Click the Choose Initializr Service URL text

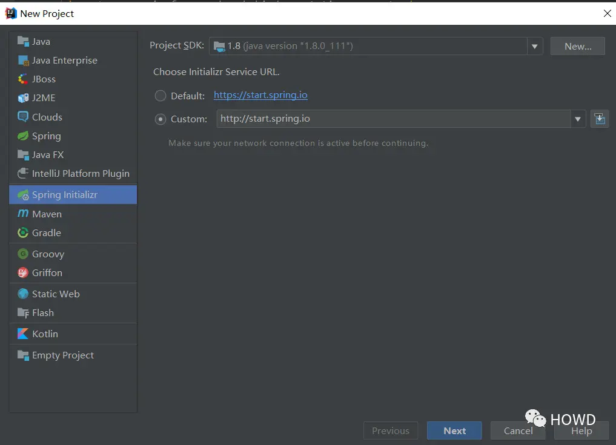(216, 72)
